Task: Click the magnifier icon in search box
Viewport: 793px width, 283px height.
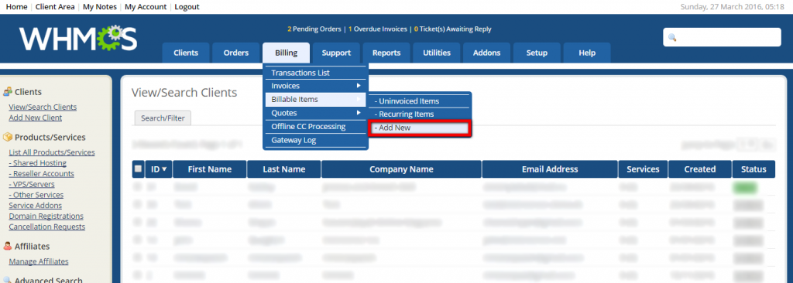Action: [x=672, y=38]
